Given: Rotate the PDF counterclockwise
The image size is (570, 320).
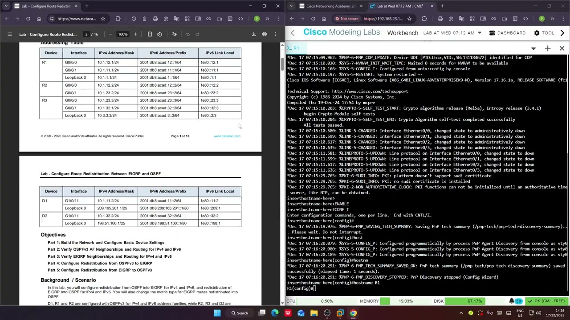Looking at the screenshot, I should coord(159,34).
